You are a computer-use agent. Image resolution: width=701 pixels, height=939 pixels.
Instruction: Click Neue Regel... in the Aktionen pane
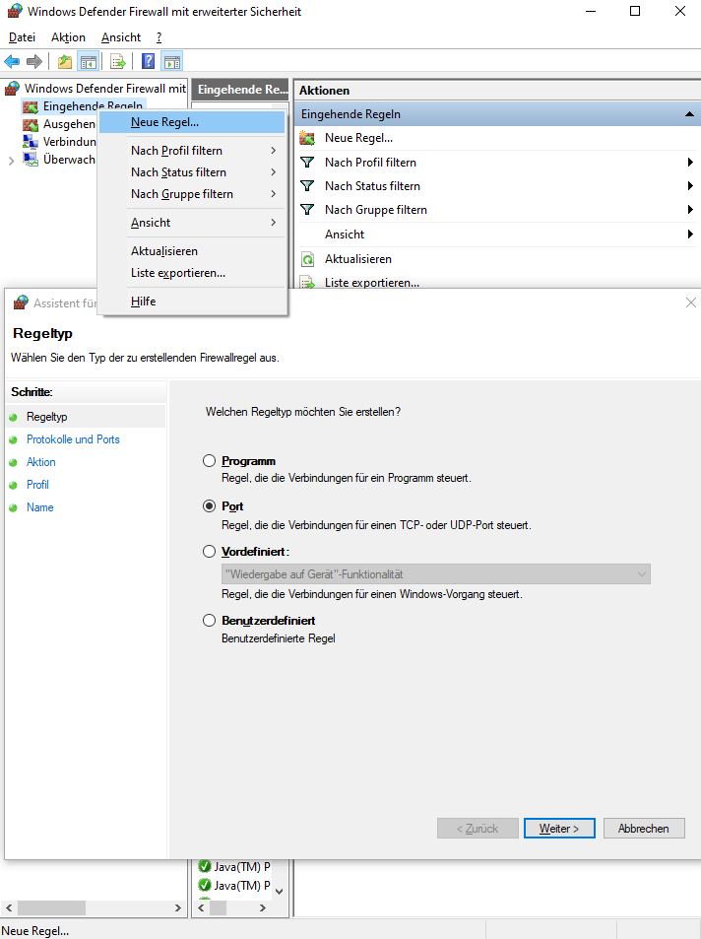358,138
